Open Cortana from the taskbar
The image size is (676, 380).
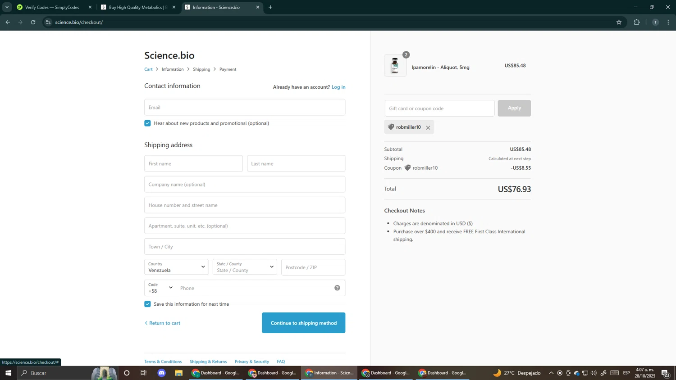[x=127, y=373]
